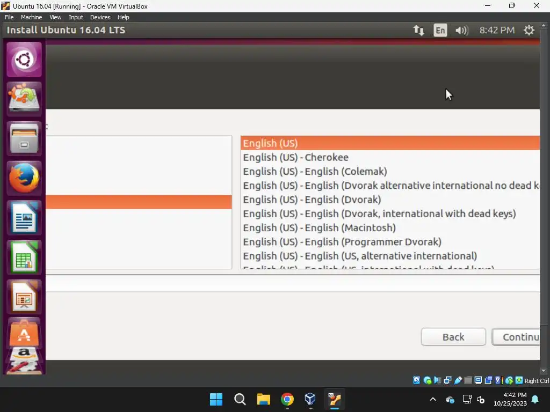Screen dimensions: 550x412
Task: Open the VirtualBox File menu
Action: (9, 17)
